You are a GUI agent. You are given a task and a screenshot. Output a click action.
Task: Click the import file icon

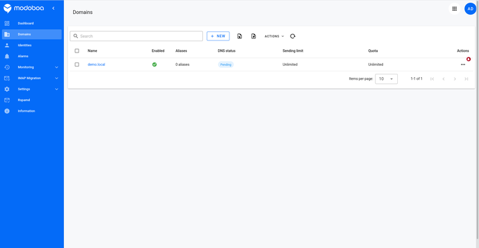click(239, 36)
